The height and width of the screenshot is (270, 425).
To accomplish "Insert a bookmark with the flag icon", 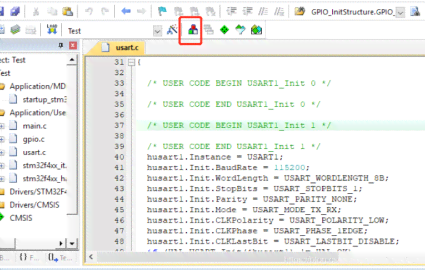I will click(162, 11).
